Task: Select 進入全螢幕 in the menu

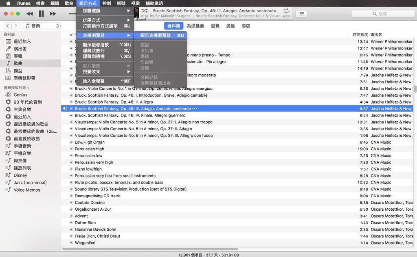Action: pyautogui.click(x=94, y=81)
